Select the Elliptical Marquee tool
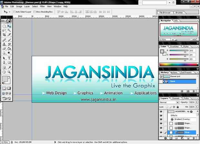Viewport: 200px width, 144px height. tap(4, 26)
